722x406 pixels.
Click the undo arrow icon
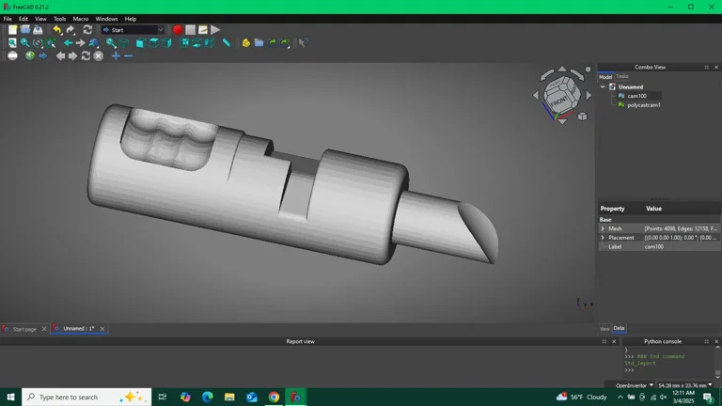(x=56, y=30)
